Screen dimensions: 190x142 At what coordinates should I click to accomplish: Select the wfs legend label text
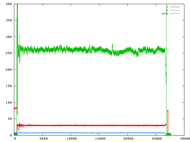click(x=165, y=14)
